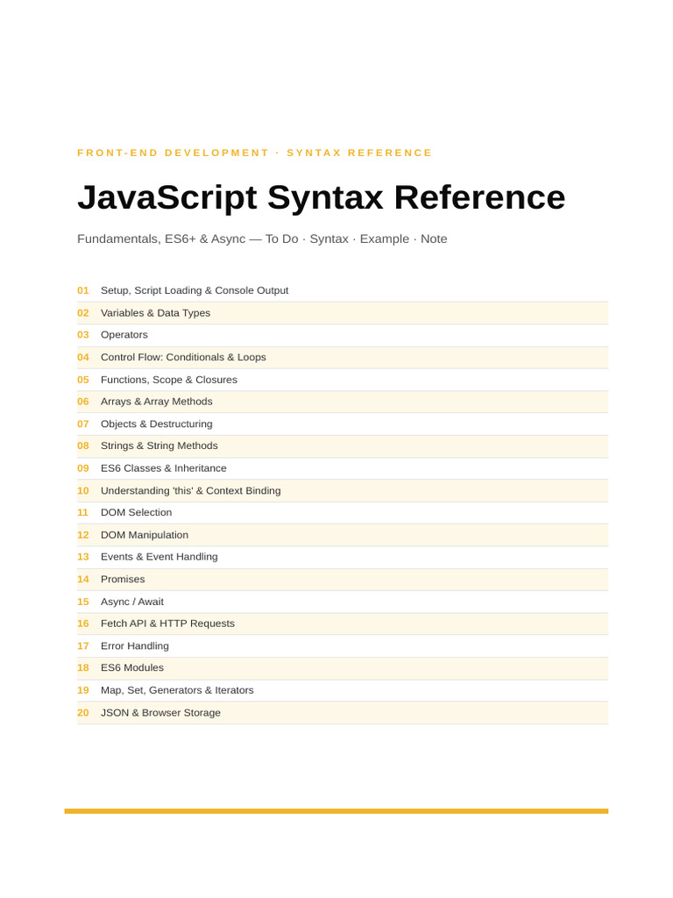This screenshot has height=898, width=673.
Task: Click chapter number '14'
Action: click(83, 580)
